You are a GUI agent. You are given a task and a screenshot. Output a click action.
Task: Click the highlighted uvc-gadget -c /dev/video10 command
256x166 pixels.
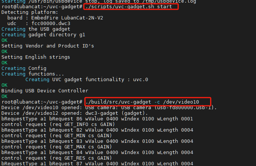click(142, 102)
